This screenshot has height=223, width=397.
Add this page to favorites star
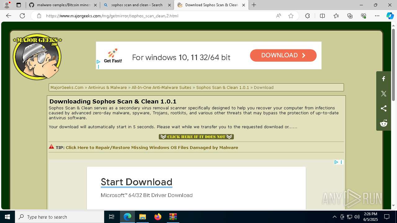tap(291, 16)
